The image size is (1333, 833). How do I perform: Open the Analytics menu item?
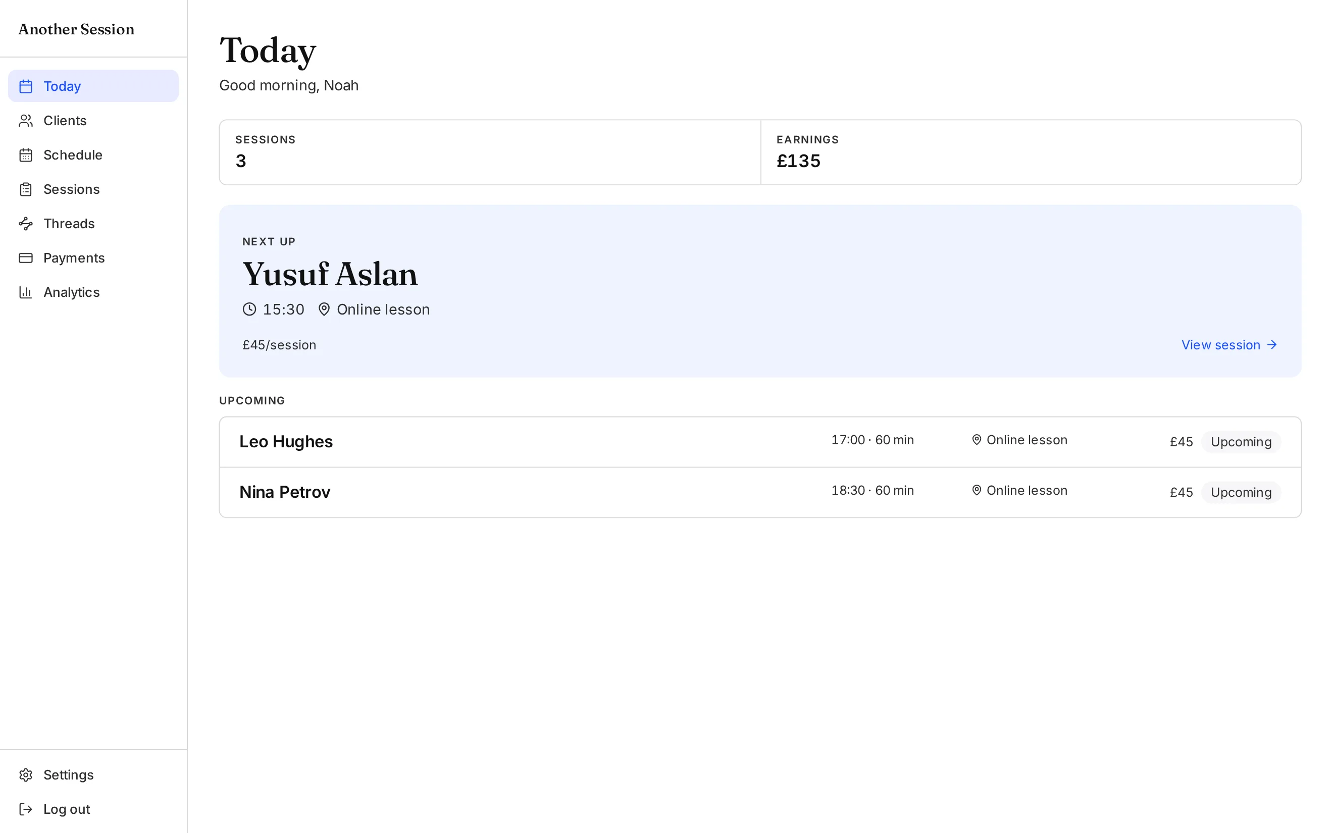(x=93, y=292)
